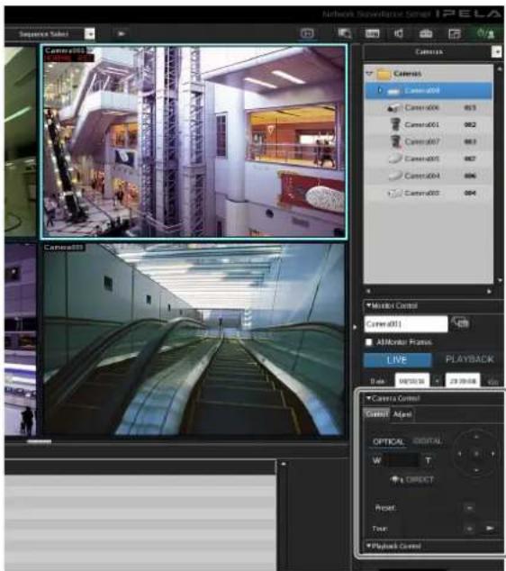The width and height of the screenshot is (506, 571).
Task: Click camera tree vertical scrollbar up arrow
Action: coord(500,68)
